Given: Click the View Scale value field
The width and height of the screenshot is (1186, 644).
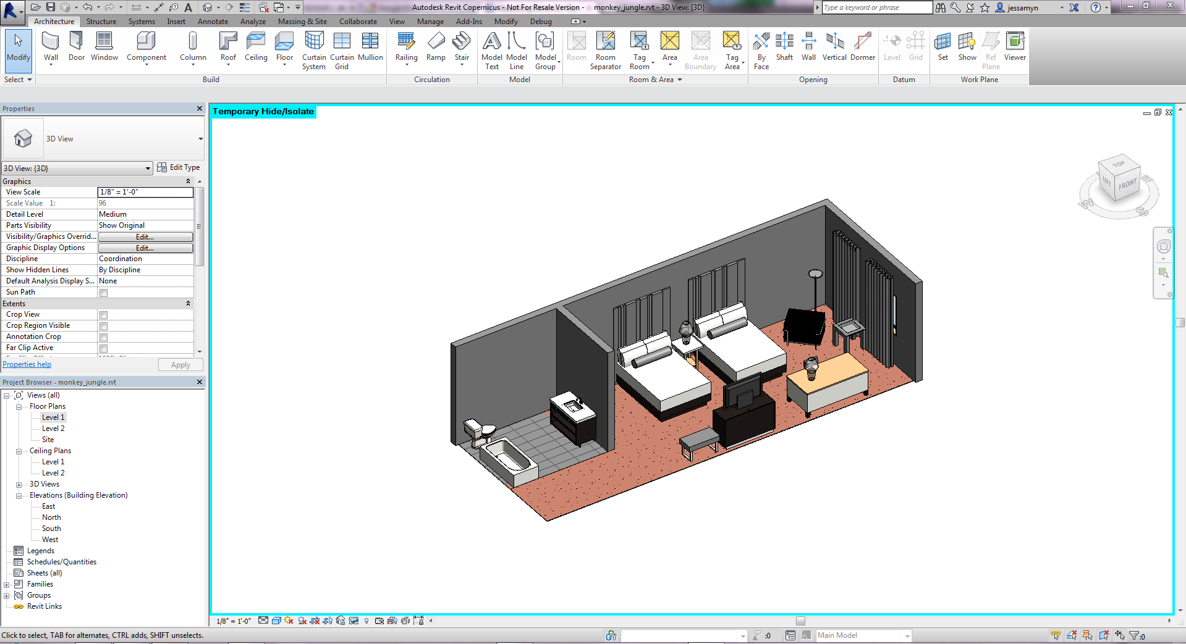Looking at the screenshot, I should click(x=145, y=192).
